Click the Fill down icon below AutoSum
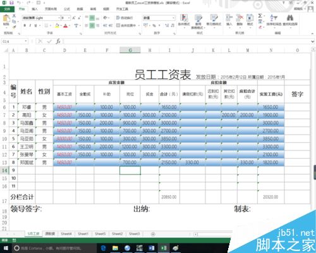316x253 pixels. coord(260,22)
